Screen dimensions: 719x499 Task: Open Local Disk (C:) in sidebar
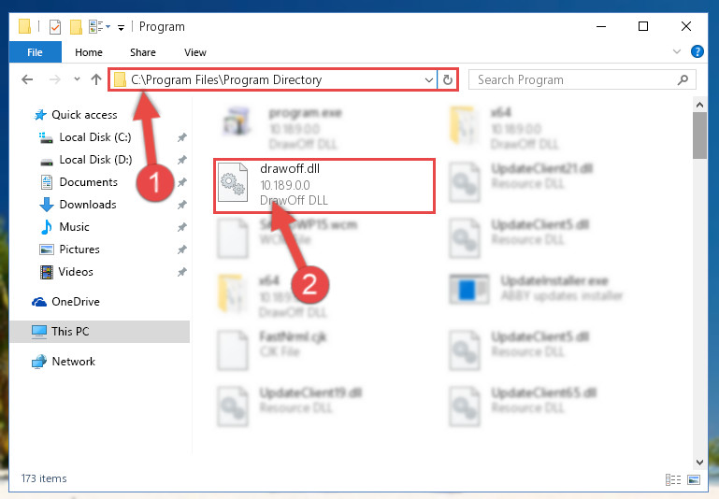tap(95, 137)
